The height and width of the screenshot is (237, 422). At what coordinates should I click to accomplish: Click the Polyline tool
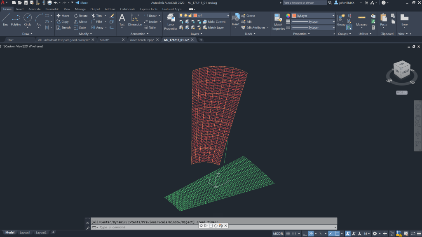pyautogui.click(x=16, y=19)
